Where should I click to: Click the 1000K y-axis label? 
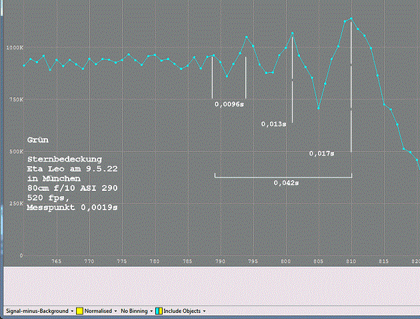pyautogui.click(x=14, y=48)
